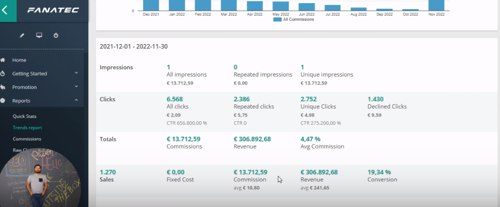Click the CTR 275.200,00 % text
Viewport: 500px width, 207px height.
coord(321,123)
